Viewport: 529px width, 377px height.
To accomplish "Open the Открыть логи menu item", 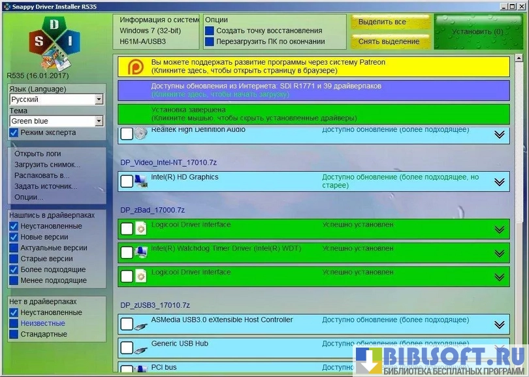I will pos(38,154).
